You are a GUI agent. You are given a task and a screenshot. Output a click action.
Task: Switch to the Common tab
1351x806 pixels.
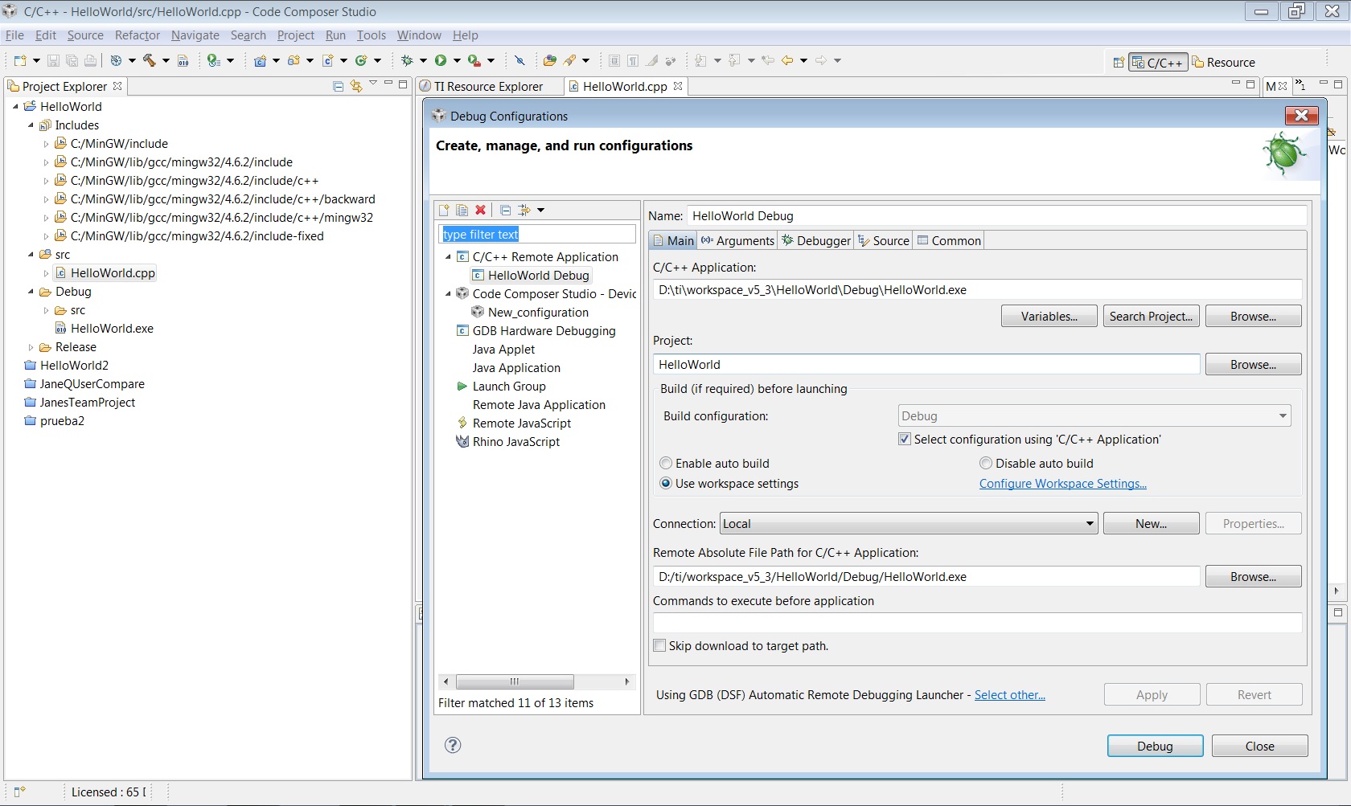pyautogui.click(x=949, y=240)
